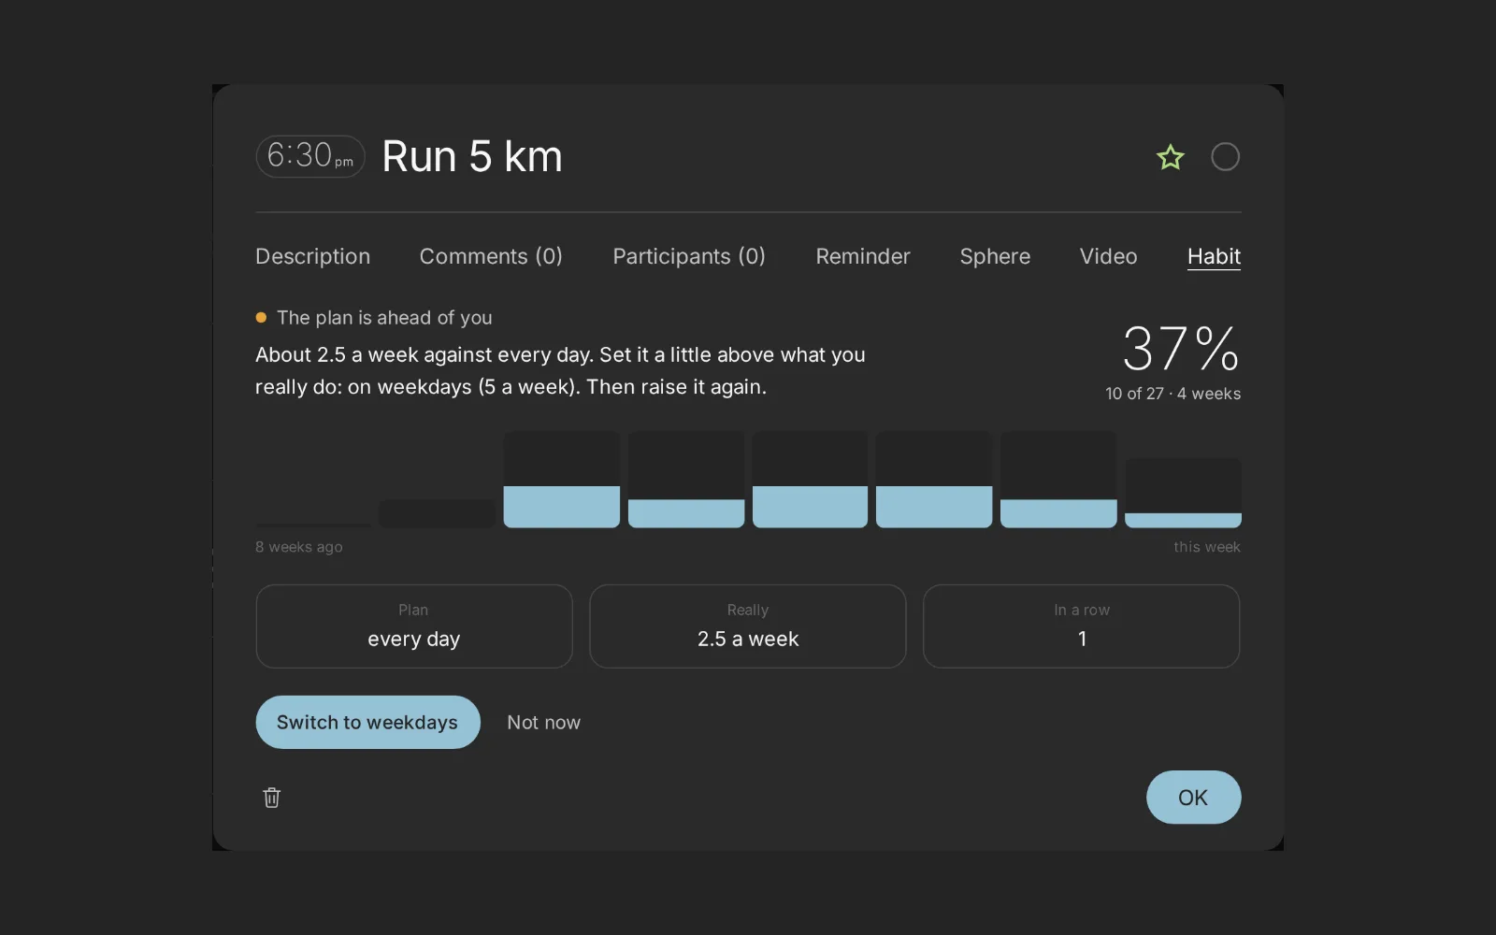Open the 6:30 pm time selector
Screen dimensions: 1496x935
310,156
